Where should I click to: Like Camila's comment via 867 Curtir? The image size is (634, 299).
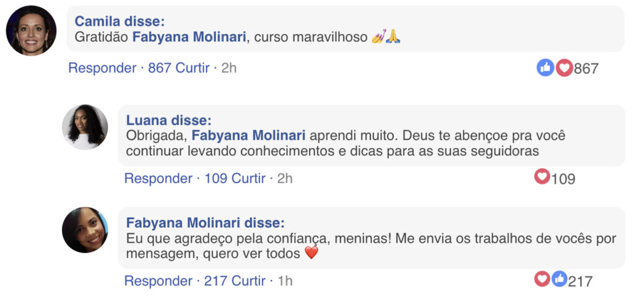[x=178, y=68]
